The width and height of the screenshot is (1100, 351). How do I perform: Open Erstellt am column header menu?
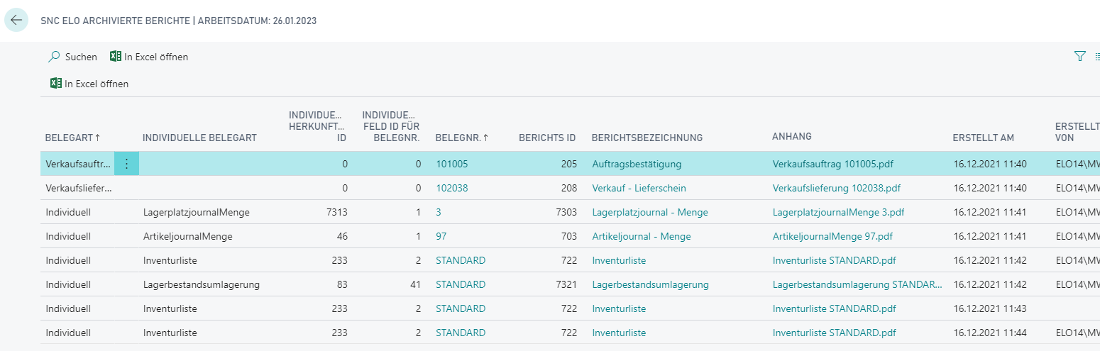983,138
